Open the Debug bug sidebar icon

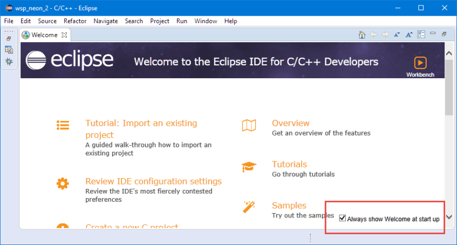coord(9,62)
